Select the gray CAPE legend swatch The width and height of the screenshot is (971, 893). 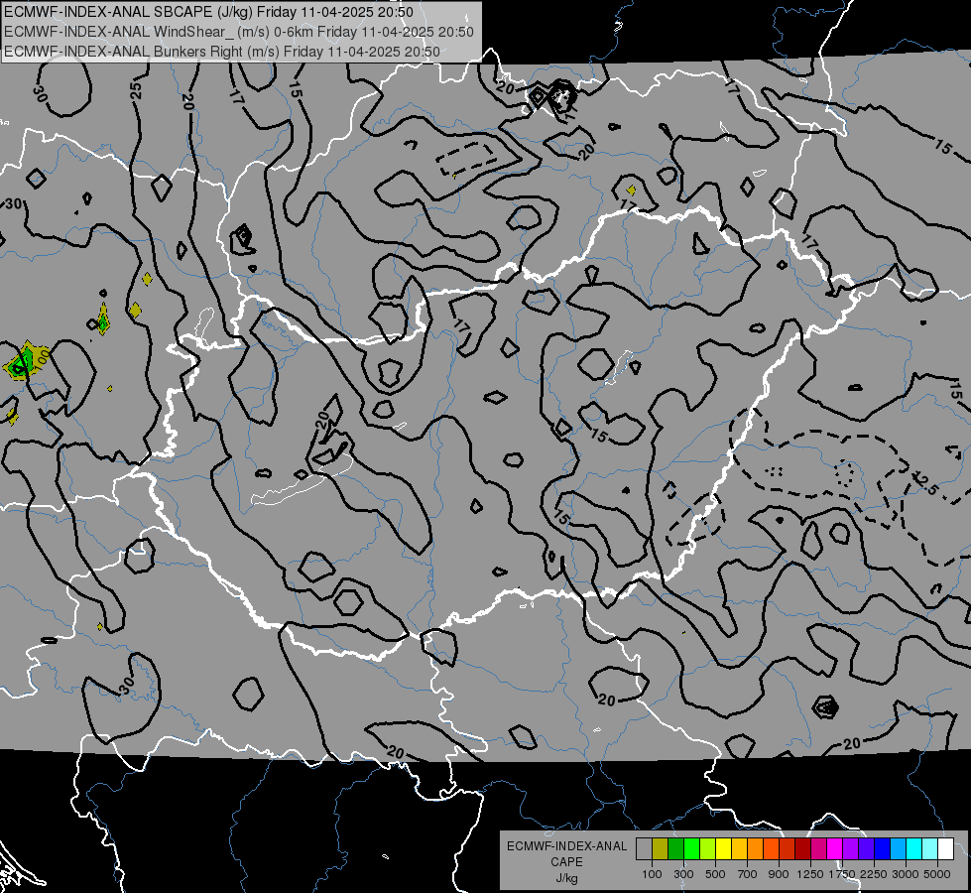pos(644,848)
